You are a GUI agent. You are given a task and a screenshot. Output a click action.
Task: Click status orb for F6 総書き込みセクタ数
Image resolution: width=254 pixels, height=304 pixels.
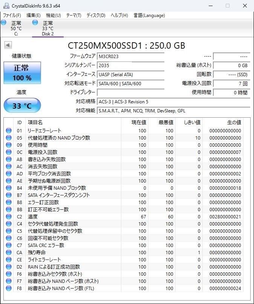[x=9, y=274]
